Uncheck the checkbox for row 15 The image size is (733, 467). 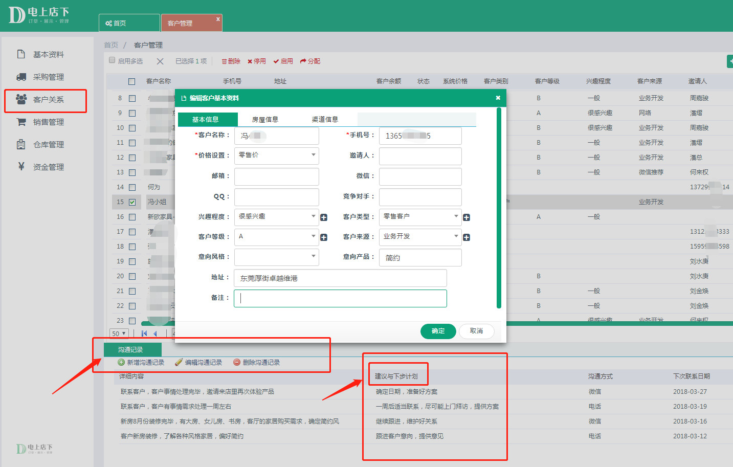[132, 202]
